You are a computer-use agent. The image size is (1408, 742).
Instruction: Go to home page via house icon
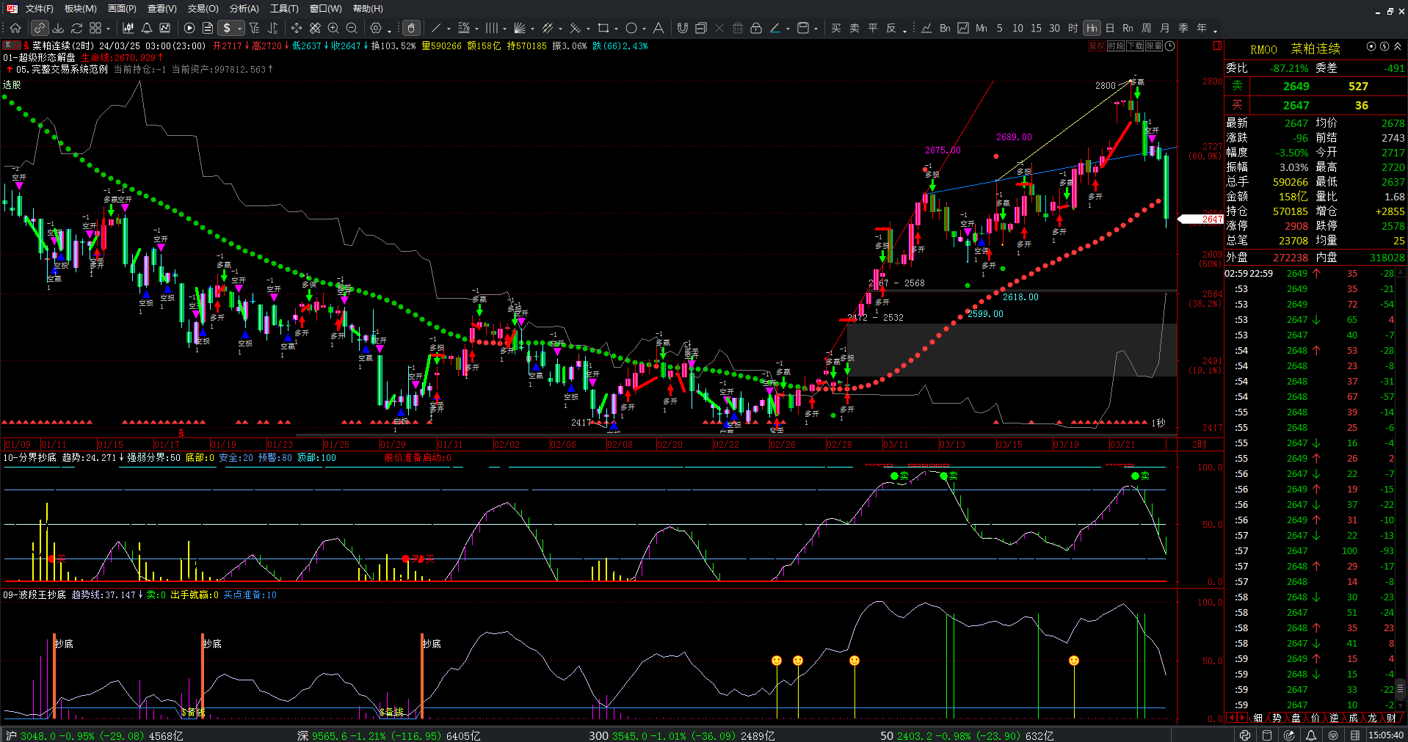tap(15, 28)
